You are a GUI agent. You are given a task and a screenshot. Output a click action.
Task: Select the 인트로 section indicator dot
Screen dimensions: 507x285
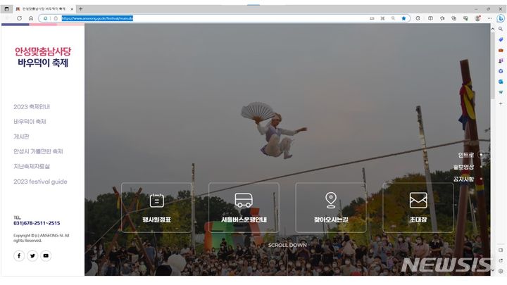pos(481,155)
